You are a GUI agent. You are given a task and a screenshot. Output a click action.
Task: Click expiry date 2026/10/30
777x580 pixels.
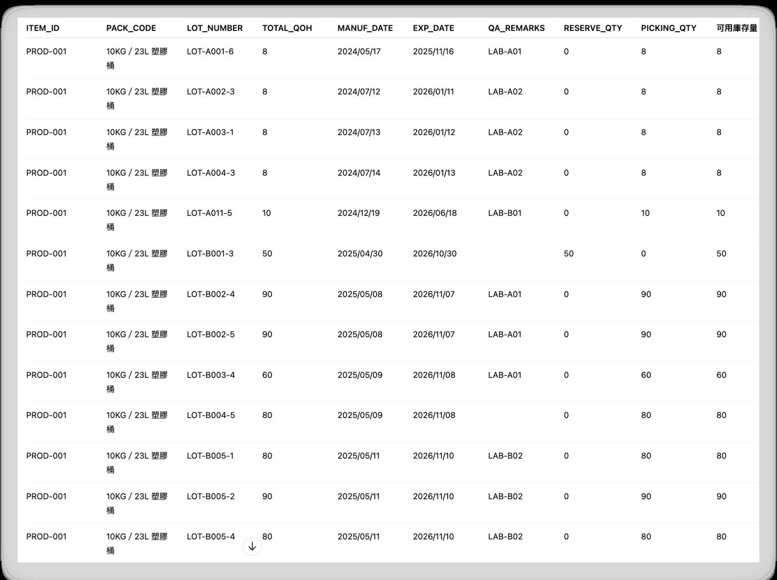tap(435, 254)
